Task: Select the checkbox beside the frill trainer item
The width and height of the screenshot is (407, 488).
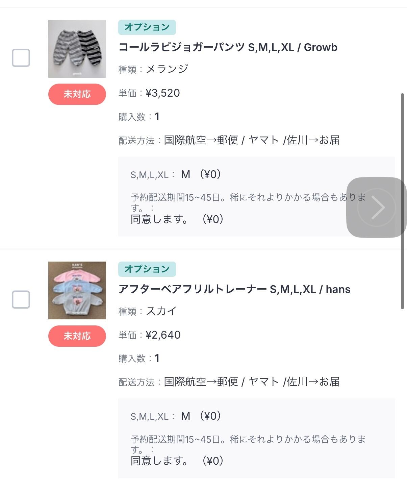Action: point(21,299)
